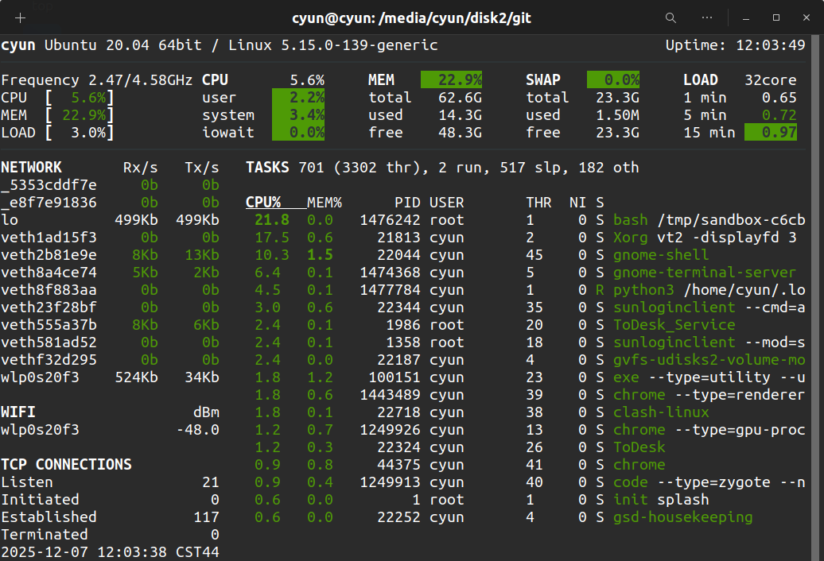Click the system CPU 3.4% value
824x561 pixels.
(x=298, y=115)
